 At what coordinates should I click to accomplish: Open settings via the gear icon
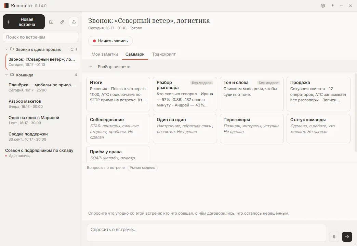click(x=322, y=6)
